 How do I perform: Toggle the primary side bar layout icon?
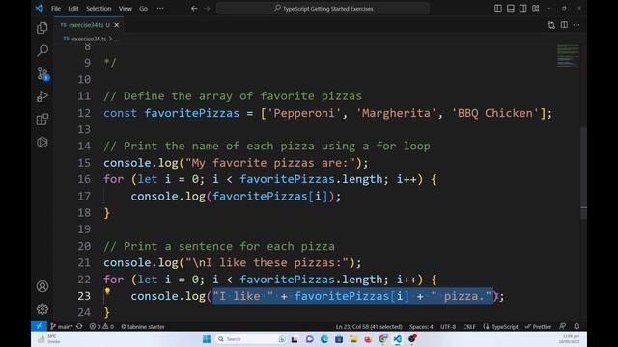click(498, 9)
